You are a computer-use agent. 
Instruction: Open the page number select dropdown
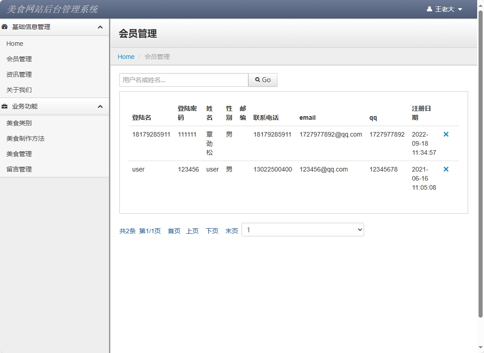tap(302, 230)
